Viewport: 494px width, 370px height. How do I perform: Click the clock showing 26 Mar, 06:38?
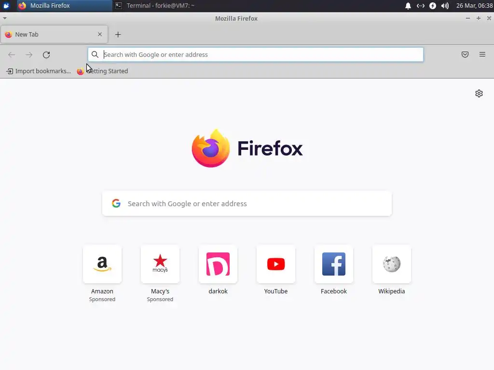click(x=474, y=6)
